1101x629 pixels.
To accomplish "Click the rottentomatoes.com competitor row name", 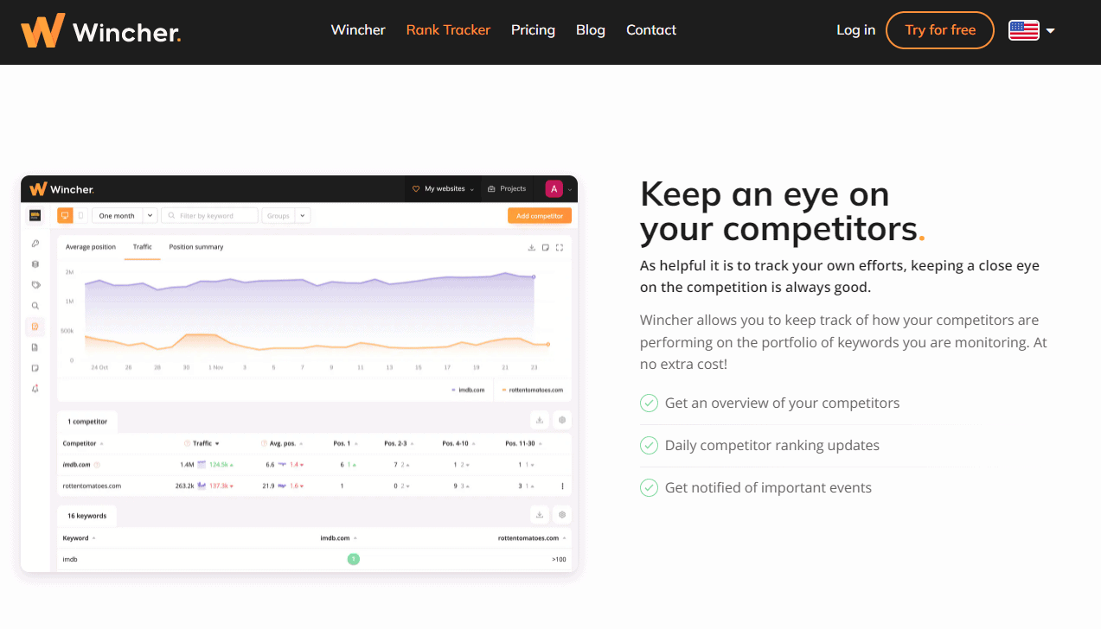I will 92,486.
